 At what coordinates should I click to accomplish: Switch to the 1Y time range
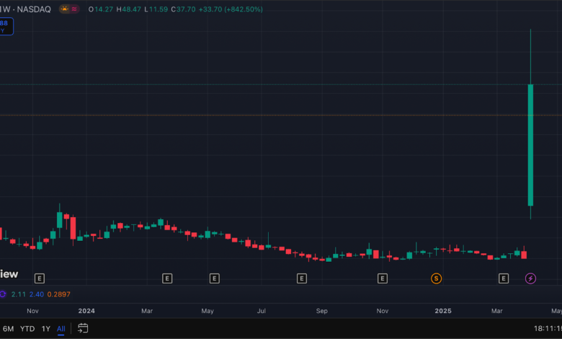click(46, 328)
